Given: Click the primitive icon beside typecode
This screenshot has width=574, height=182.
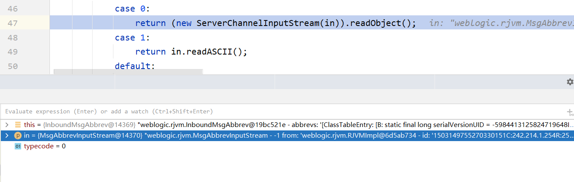Looking at the screenshot, I should pyautogui.click(x=17, y=146).
